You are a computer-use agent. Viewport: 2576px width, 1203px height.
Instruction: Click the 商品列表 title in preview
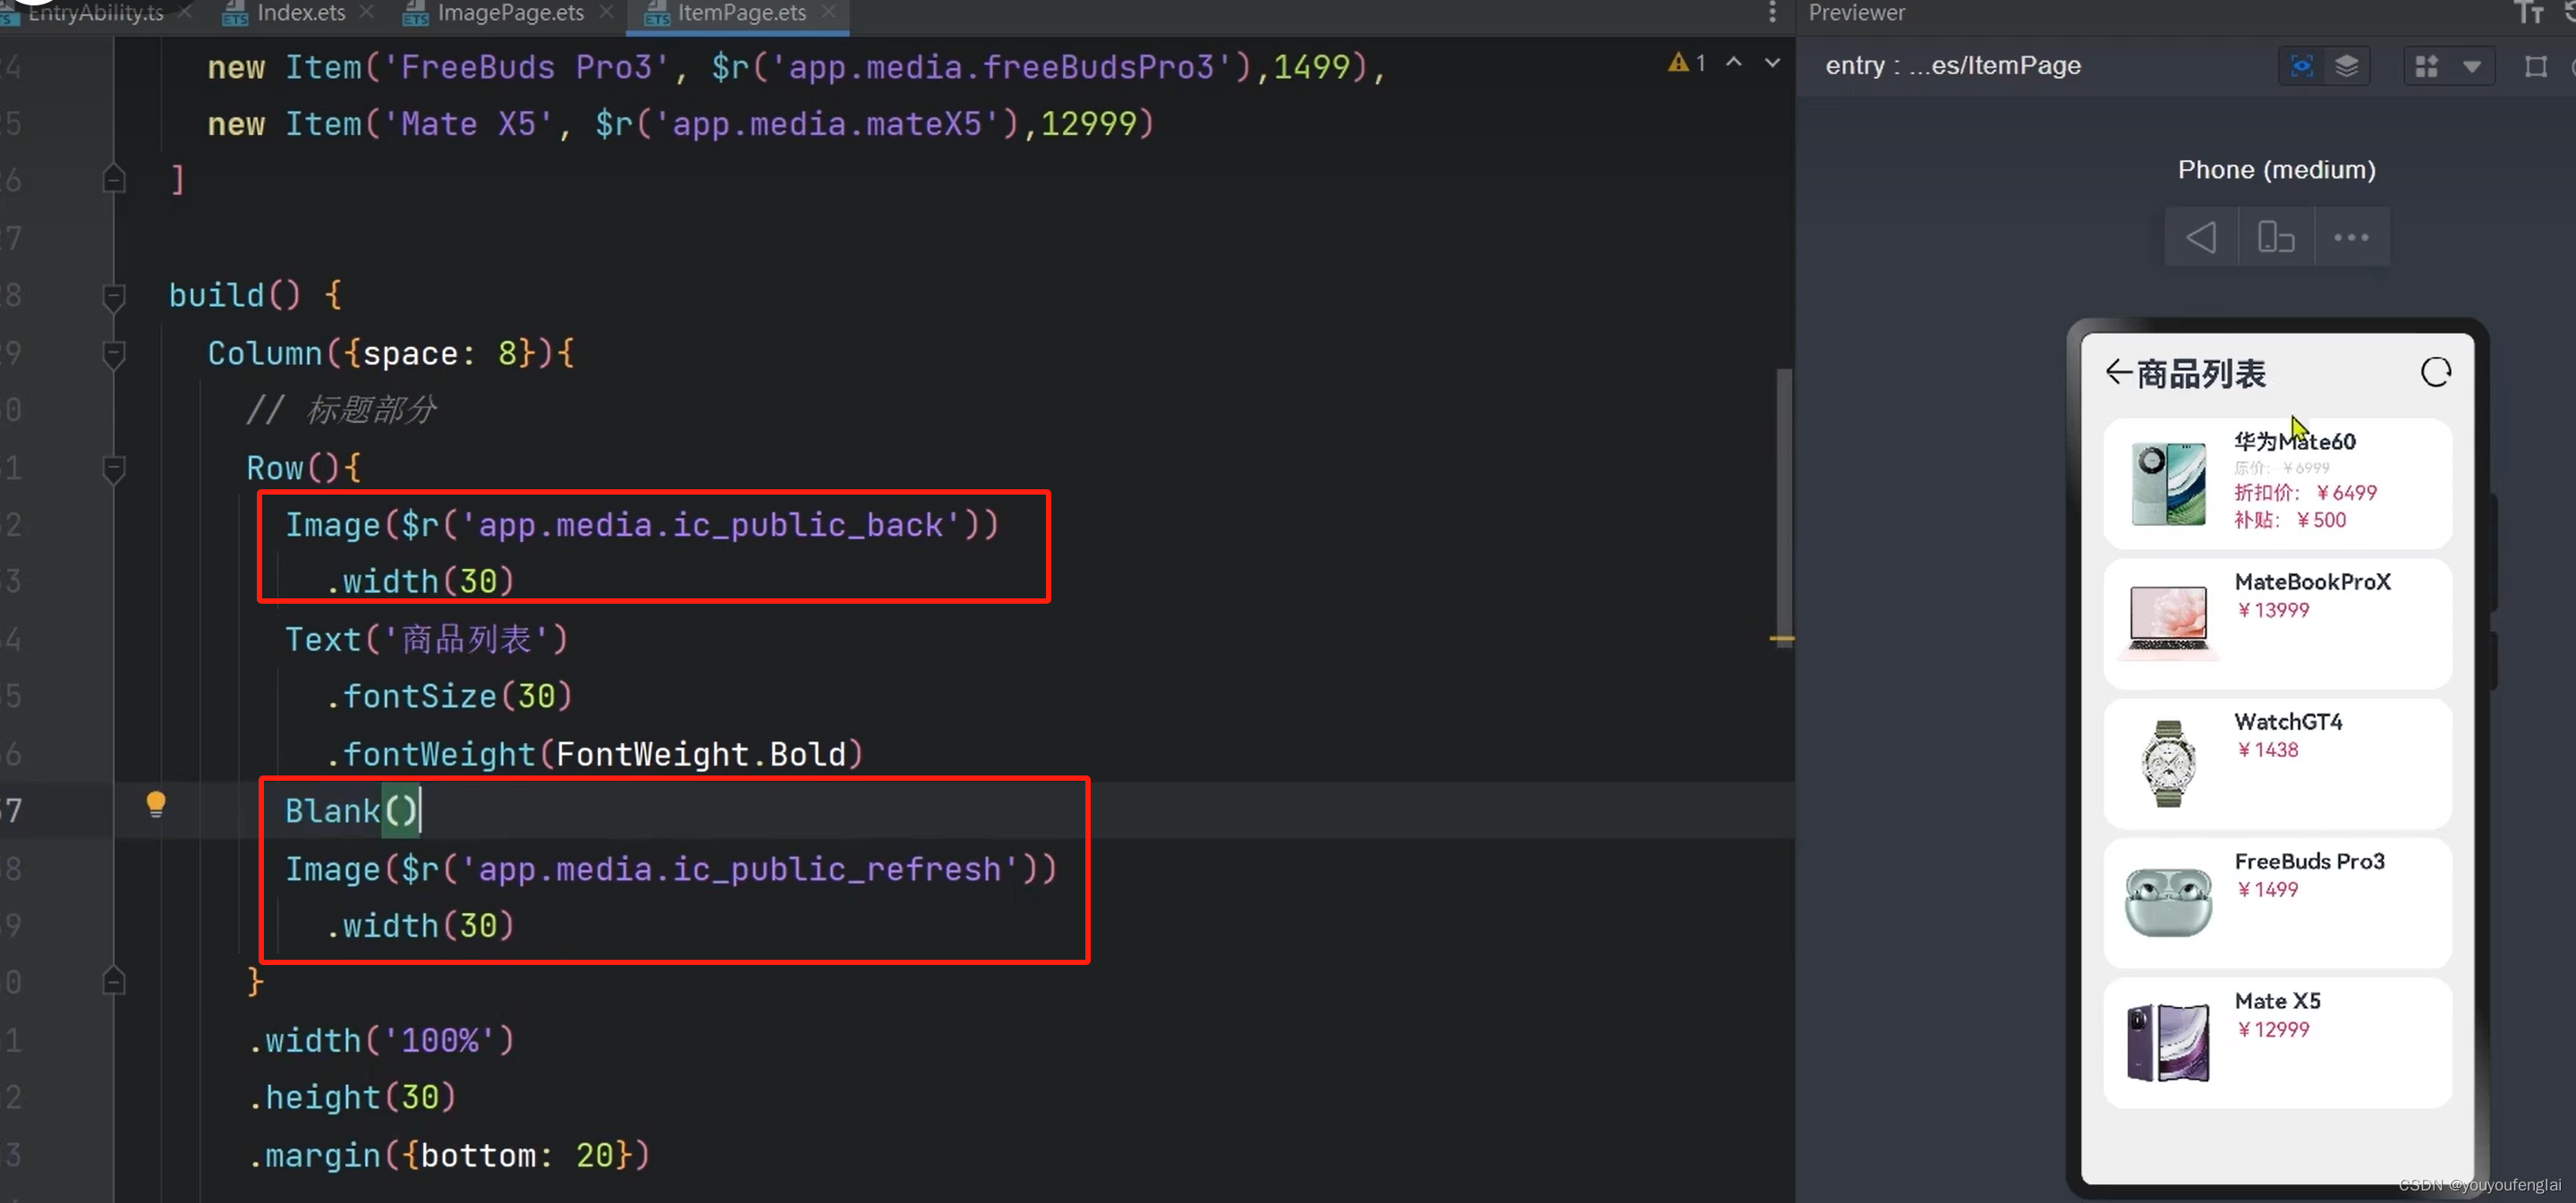(2200, 374)
